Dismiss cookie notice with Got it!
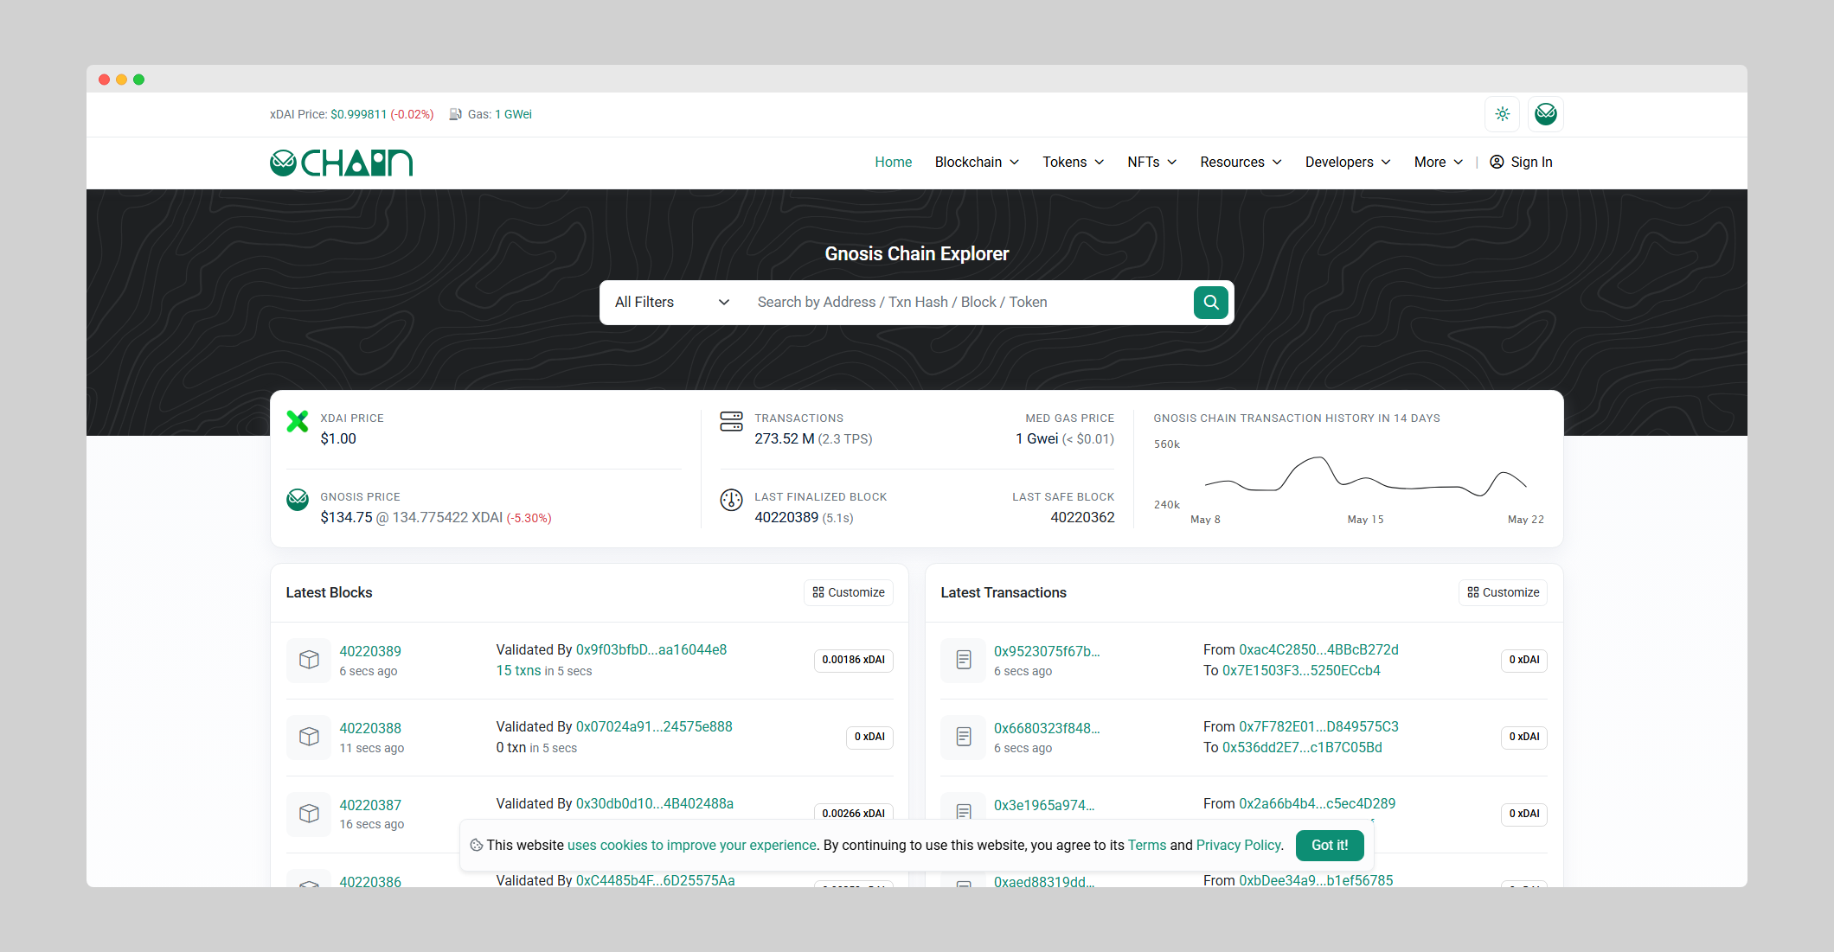This screenshot has width=1834, height=952. point(1330,845)
